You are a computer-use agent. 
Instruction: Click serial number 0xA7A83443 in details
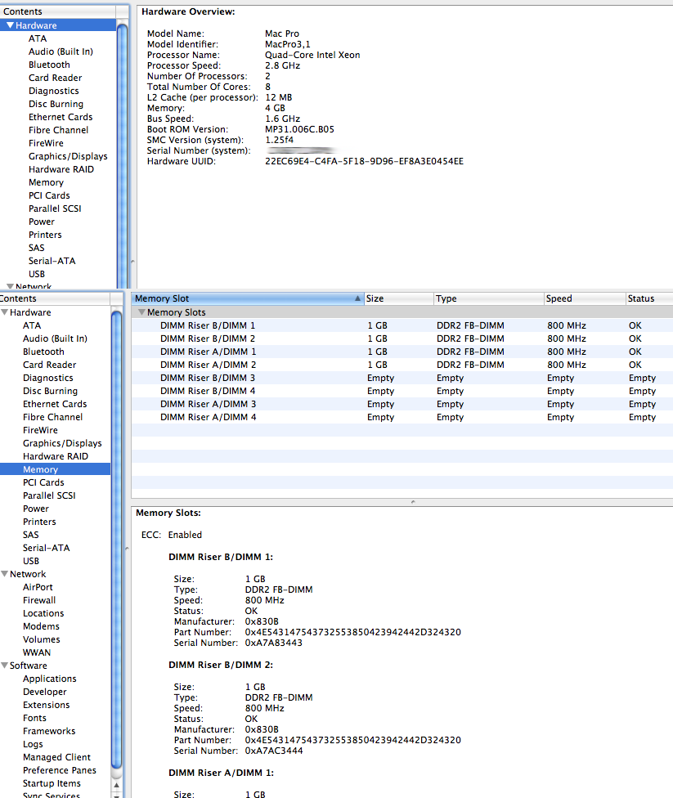point(273,643)
